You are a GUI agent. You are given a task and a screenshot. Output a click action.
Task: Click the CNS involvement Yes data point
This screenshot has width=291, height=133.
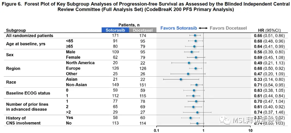click(190, 118)
